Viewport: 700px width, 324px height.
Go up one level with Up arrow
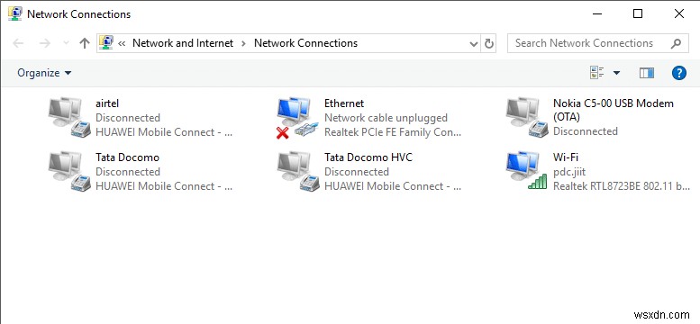[x=85, y=43]
